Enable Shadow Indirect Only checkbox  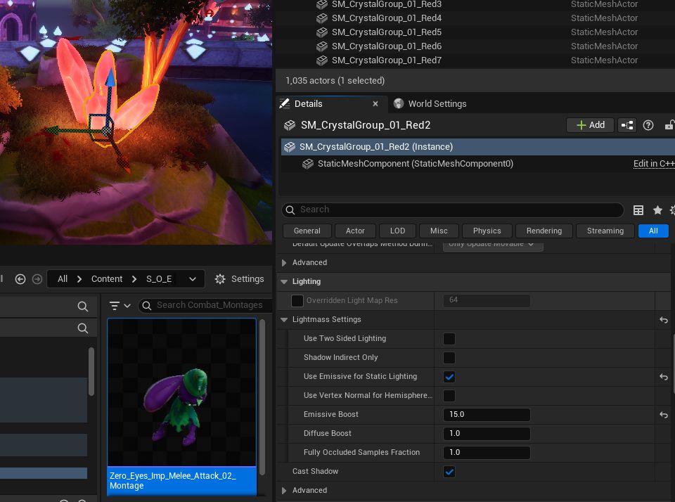(x=449, y=358)
